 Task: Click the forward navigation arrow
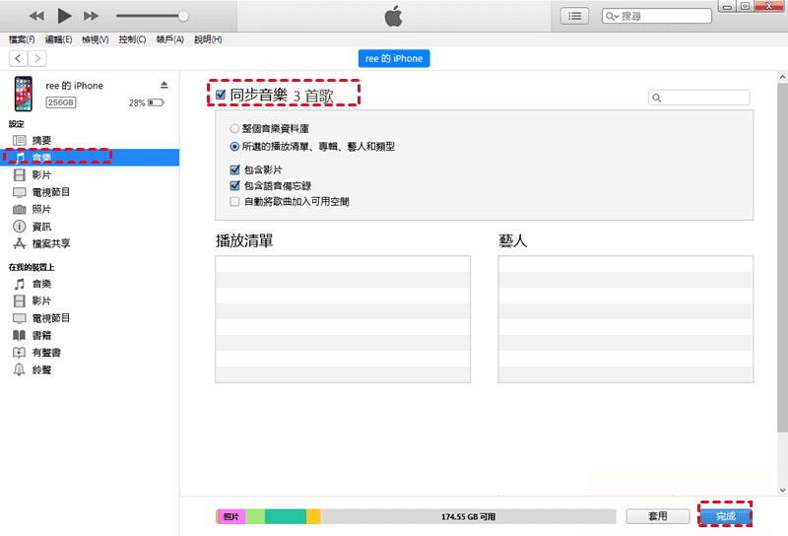tap(37, 59)
